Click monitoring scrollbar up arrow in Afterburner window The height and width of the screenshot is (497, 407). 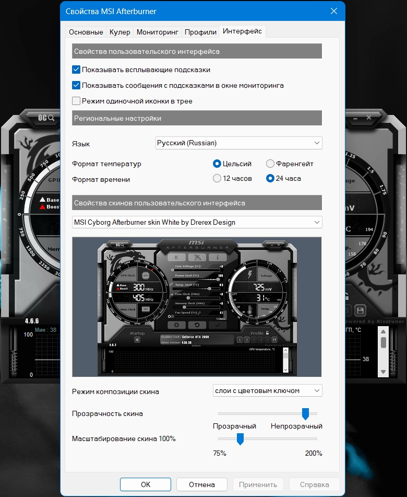click(384, 331)
